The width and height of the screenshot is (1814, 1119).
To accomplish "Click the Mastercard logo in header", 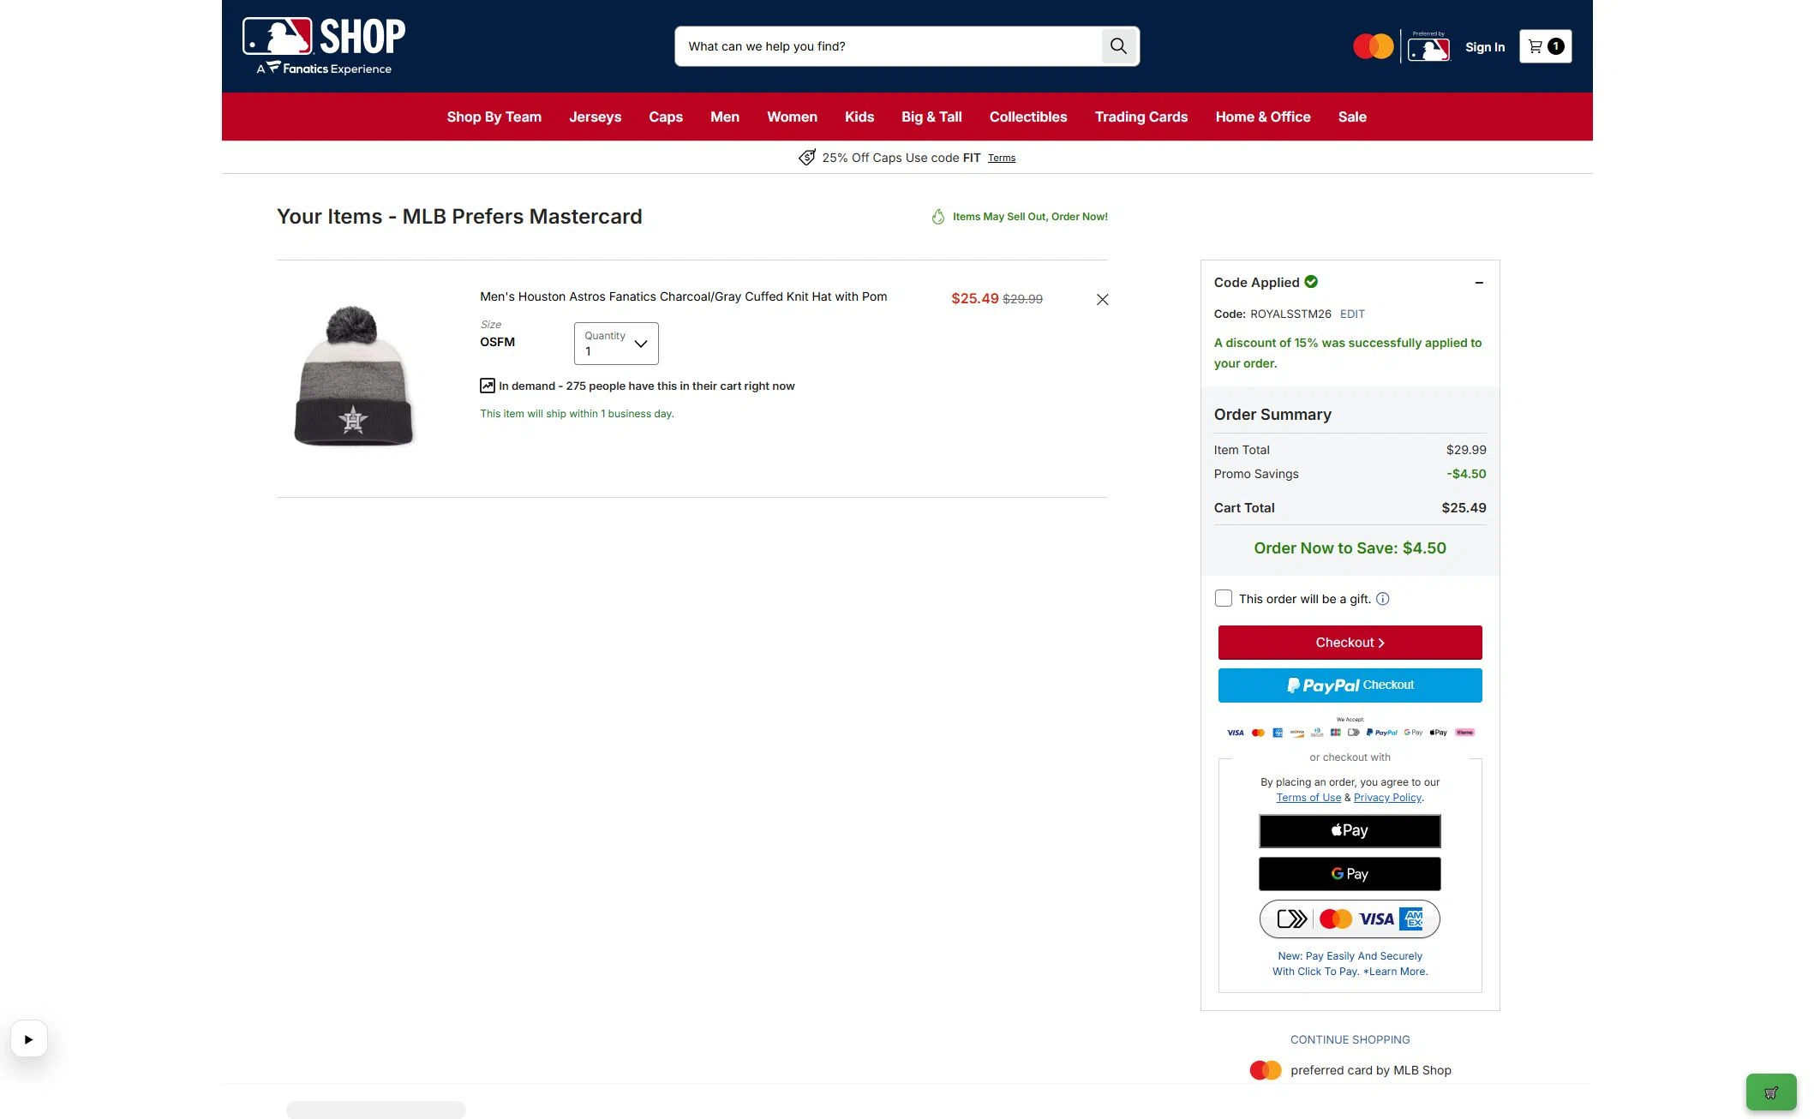I will [x=1373, y=46].
